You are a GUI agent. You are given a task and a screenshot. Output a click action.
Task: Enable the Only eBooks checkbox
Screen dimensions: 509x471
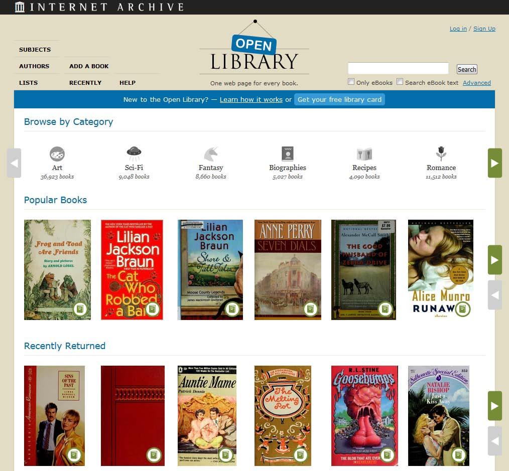click(x=351, y=82)
